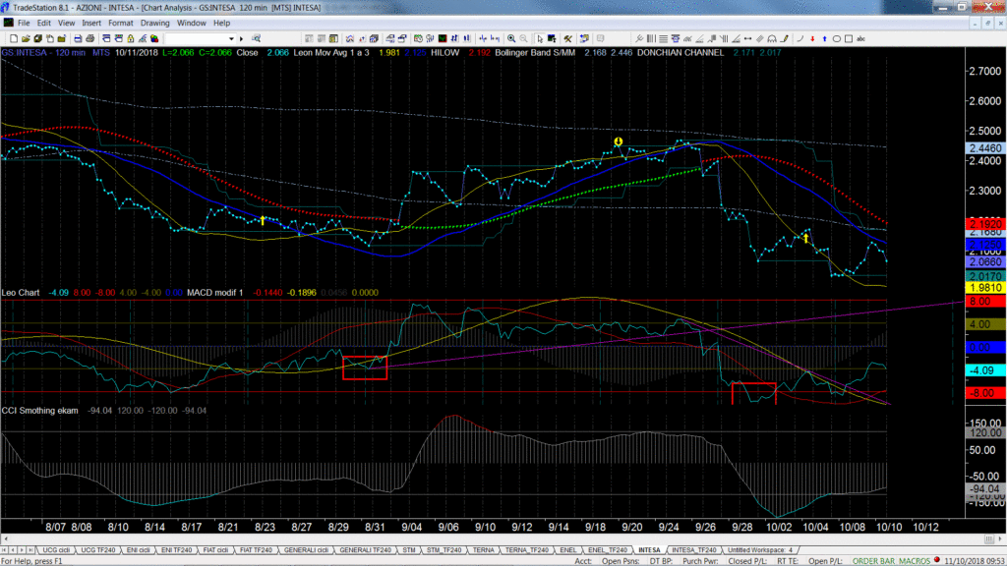
Task: Open the Untitled Workspace: 4 tab
Action: coord(760,550)
